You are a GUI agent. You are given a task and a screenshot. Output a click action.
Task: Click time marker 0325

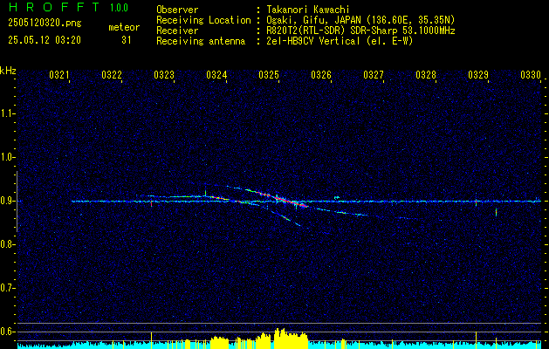pos(269,75)
